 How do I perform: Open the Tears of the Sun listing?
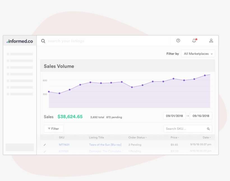[105, 145]
